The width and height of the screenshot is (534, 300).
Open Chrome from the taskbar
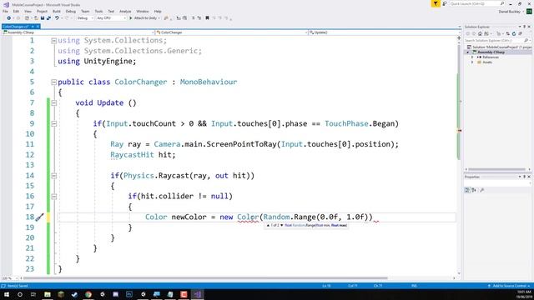point(88,294)
